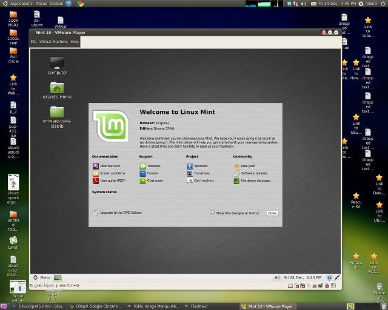The width and height of the screenshot is (388, 310).
Task: Open the Idea pool link
Action: pyautogui.click(x=248, y=166)
